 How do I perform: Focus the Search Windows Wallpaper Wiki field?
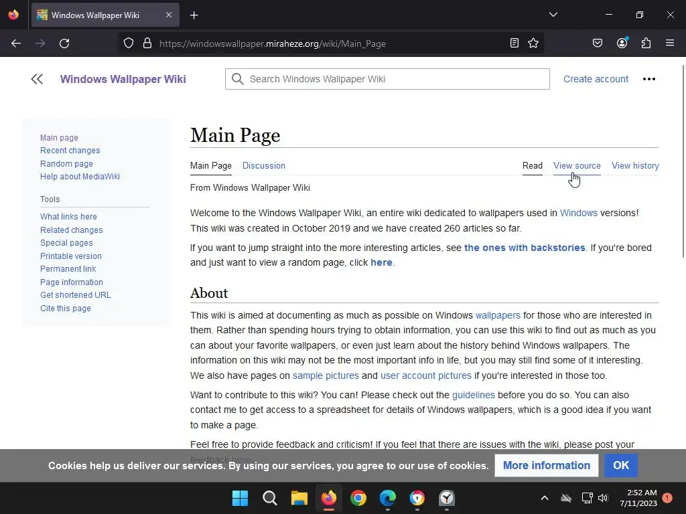click(x=387, y=79)
